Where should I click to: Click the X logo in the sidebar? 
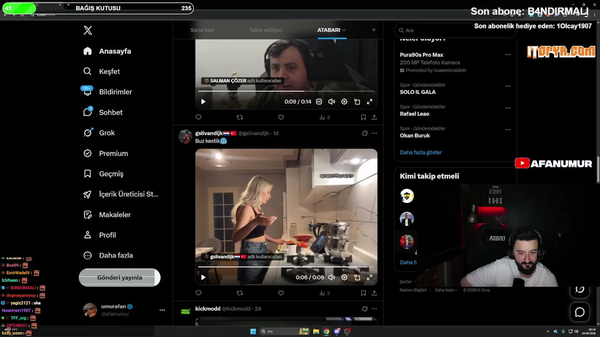(88, 30)
